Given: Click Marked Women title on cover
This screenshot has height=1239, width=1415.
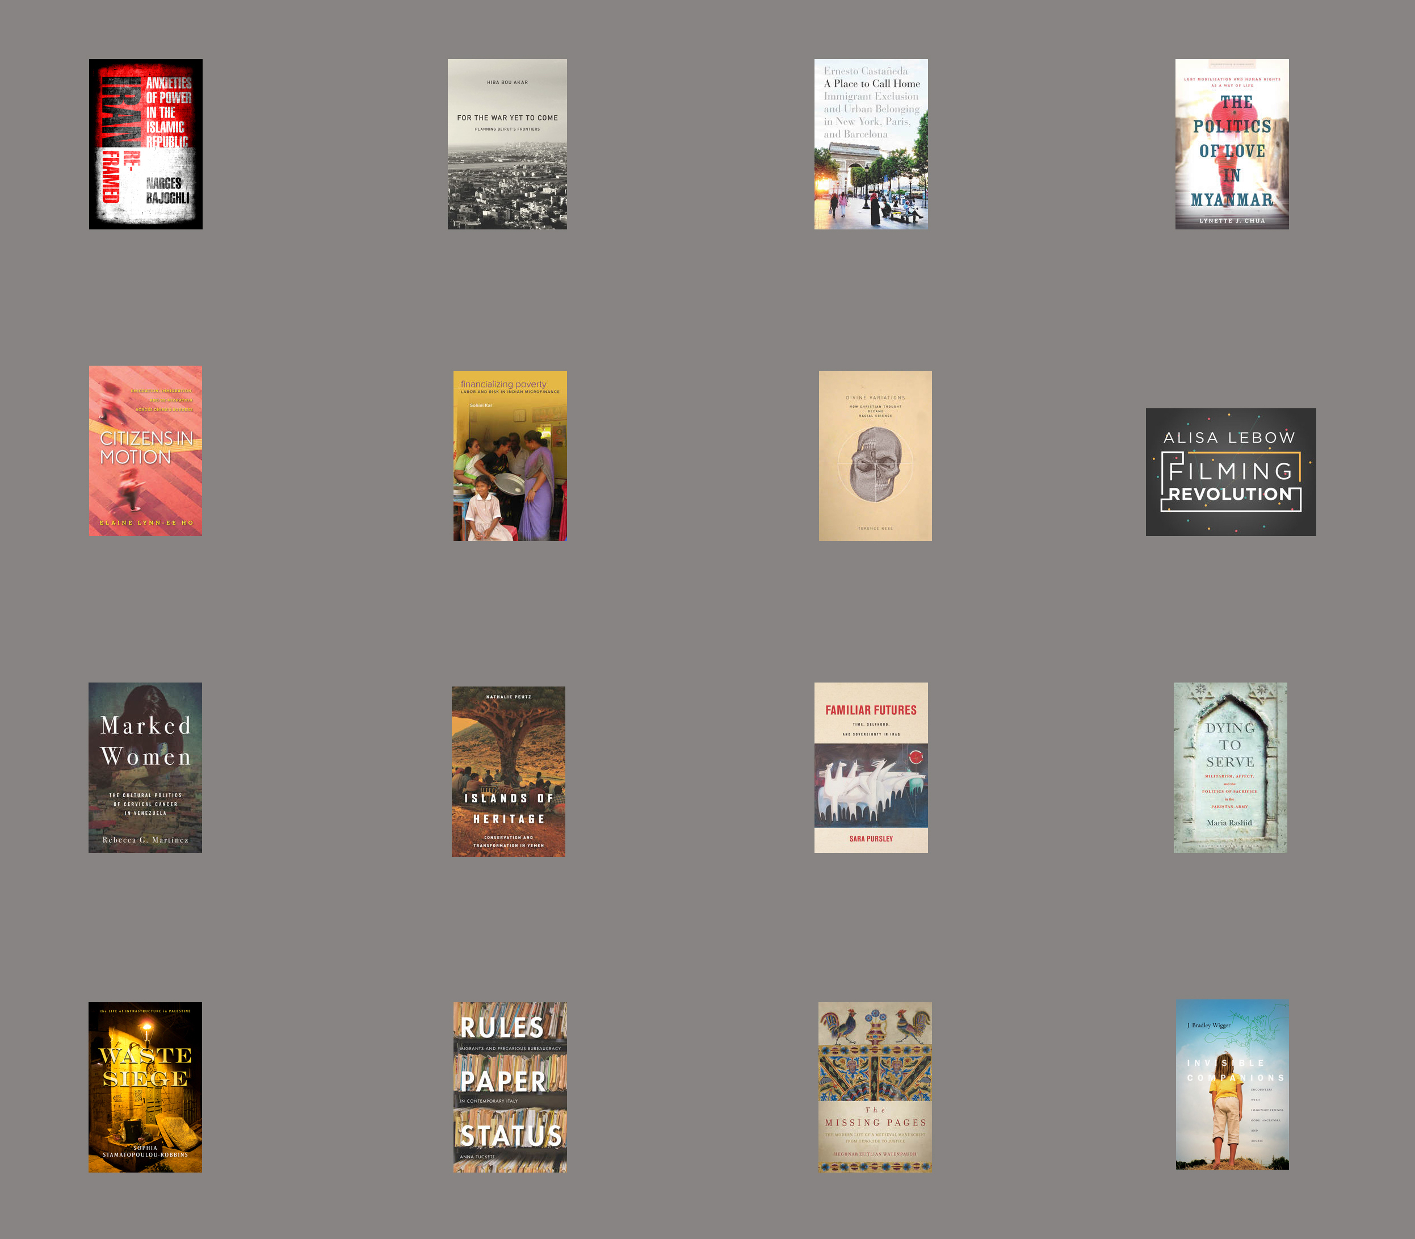Looking at the screenshot, I should [146, 740].
